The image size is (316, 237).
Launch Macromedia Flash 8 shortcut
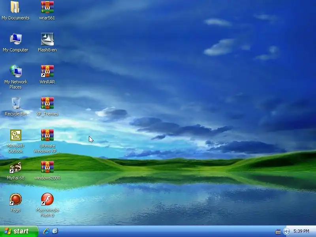coord(47,199)
